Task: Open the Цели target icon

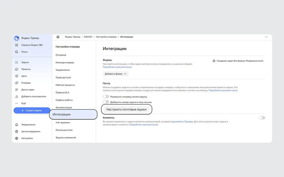Action: point(17,76)
